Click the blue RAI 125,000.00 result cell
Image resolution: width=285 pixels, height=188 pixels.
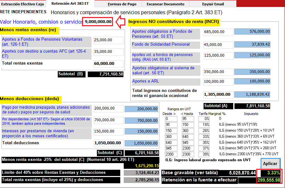[252, 55]
